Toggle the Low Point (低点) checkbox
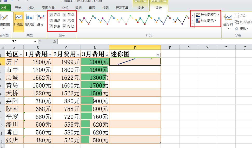This screenshot has width=252, height=148. 51,21
